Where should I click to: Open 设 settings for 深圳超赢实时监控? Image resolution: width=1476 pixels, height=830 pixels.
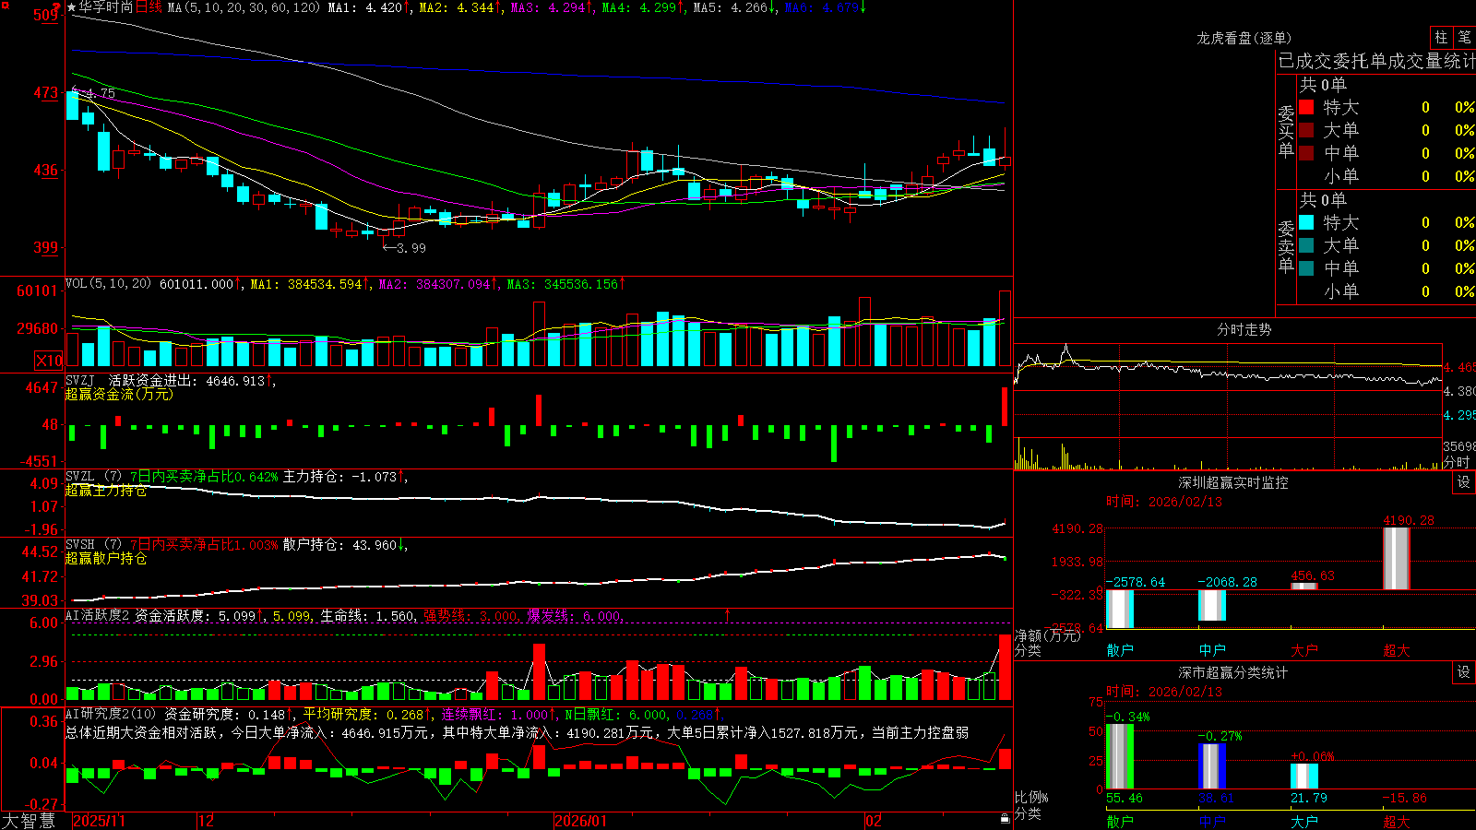(1464, 482)
